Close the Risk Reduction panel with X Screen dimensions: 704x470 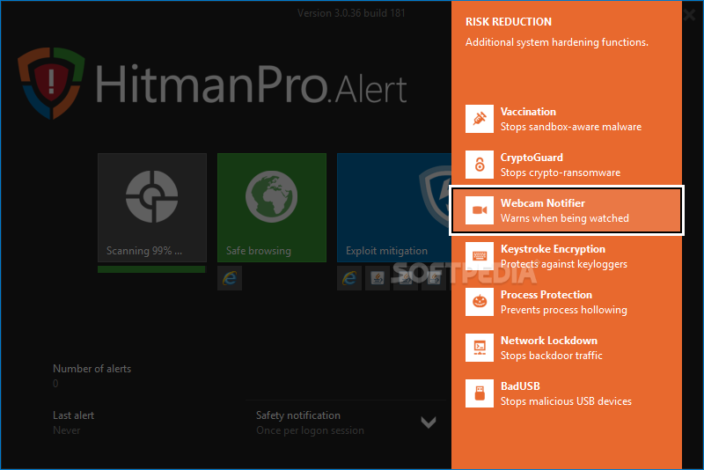(690, 15)
